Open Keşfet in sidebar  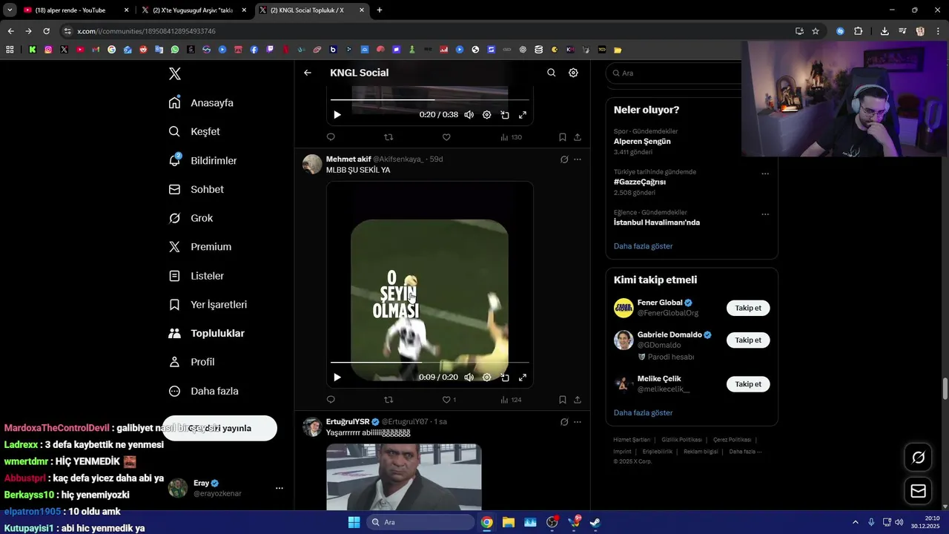[x=194, y=131]
